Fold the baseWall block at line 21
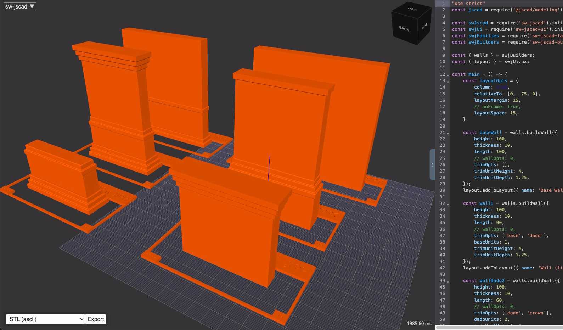Viewport: 563px width, 330px height. 448,133
